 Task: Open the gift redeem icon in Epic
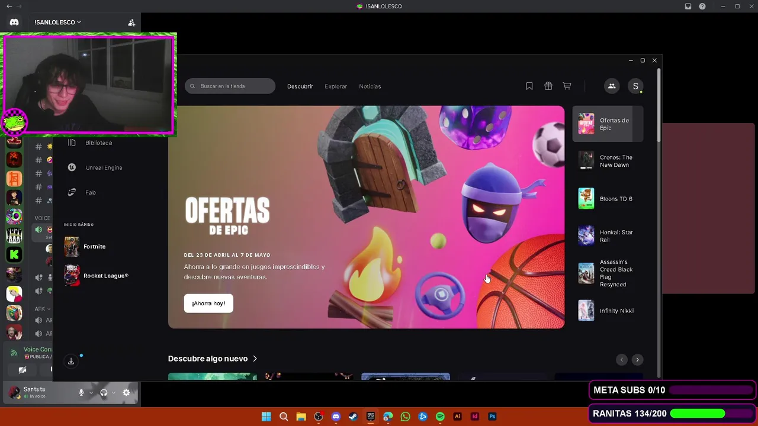(548, 86)
